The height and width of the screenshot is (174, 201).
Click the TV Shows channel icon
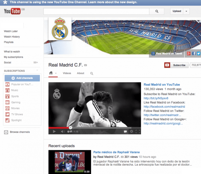coord(7,114)
